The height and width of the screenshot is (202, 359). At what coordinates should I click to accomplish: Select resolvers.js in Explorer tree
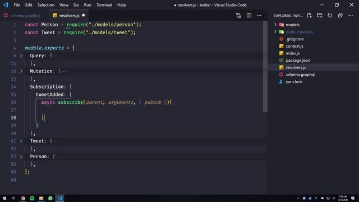[x=296, y=67]
